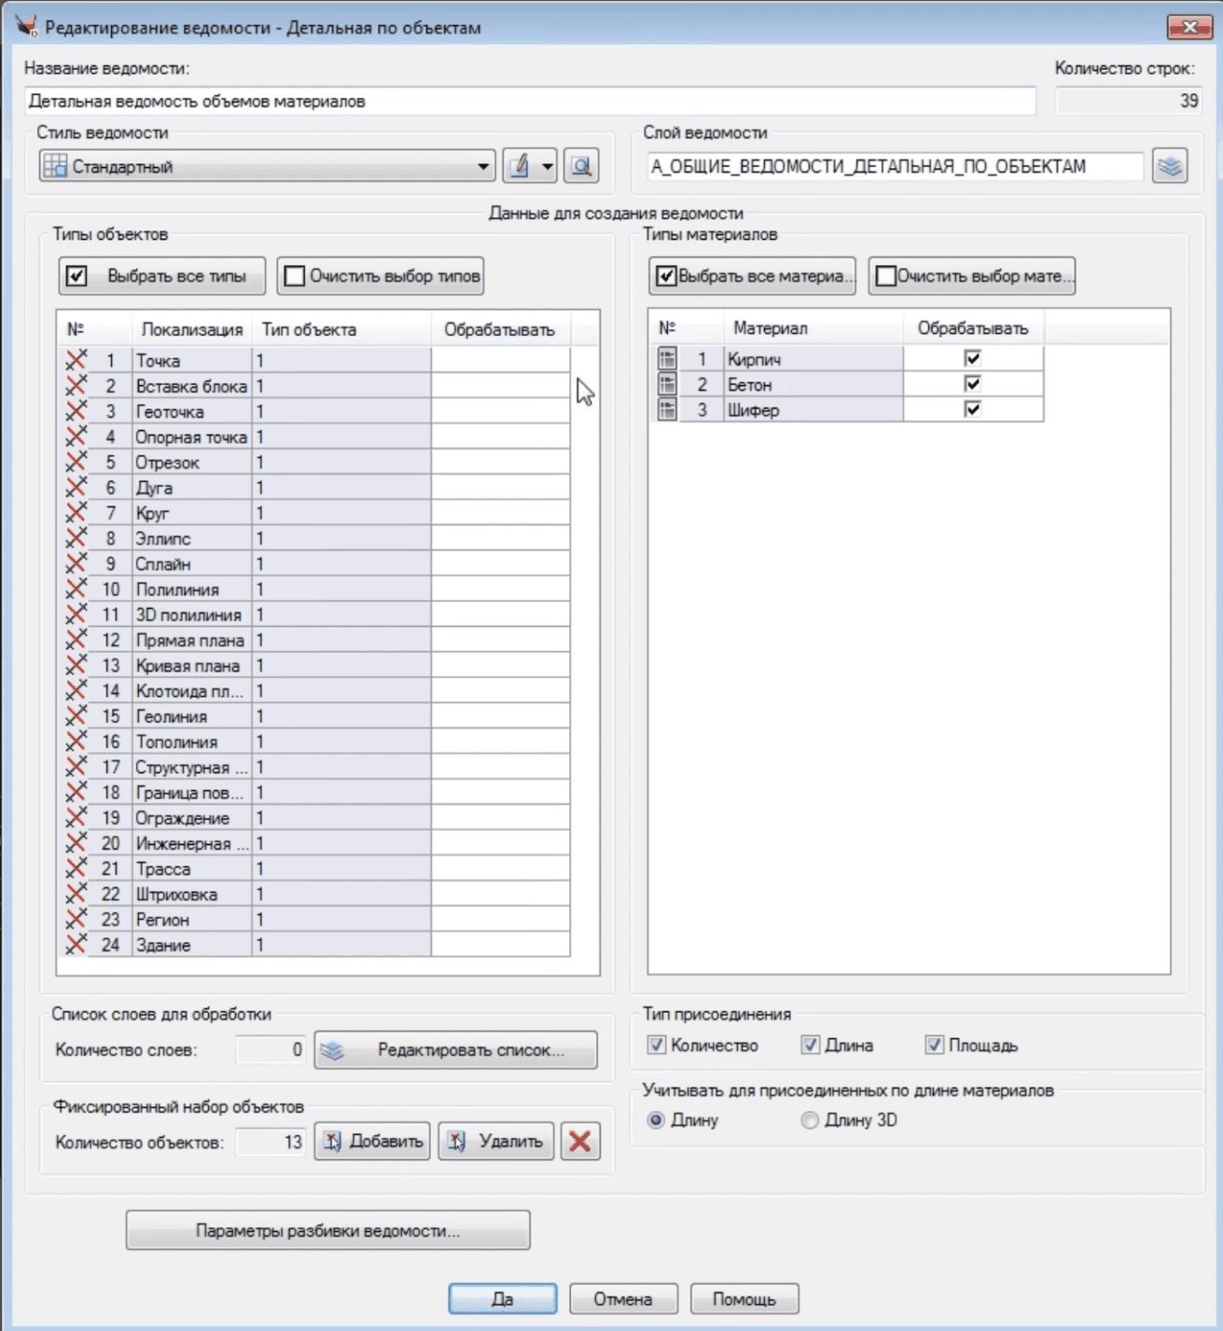Viewport: 1223px width, 1331px height.
Task: Open layer selection icon next to layer name
Action: coord(1169,167)
